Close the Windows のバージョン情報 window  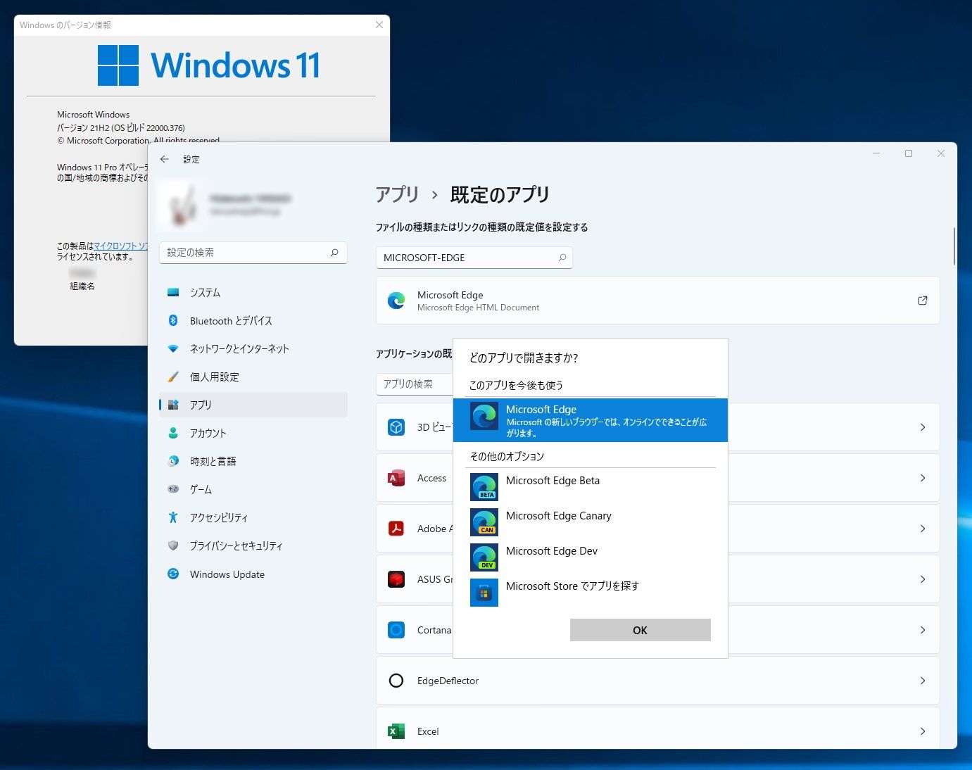pyautogui.click(x=379, y=25)
